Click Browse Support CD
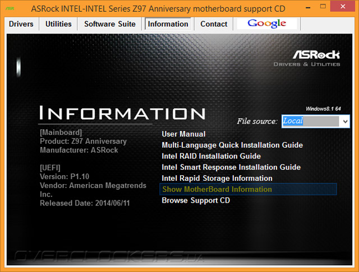 pos(196,200)
